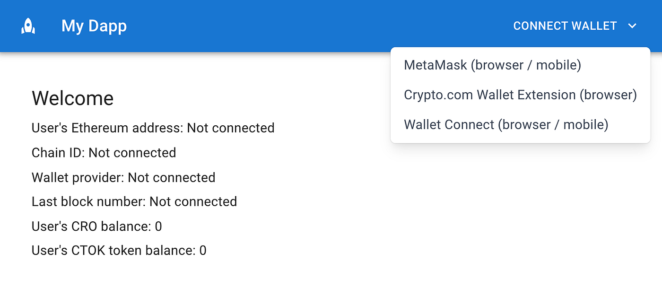Click the Welcome heading
The height and width of the screenshot is (297, 662).
72,98
